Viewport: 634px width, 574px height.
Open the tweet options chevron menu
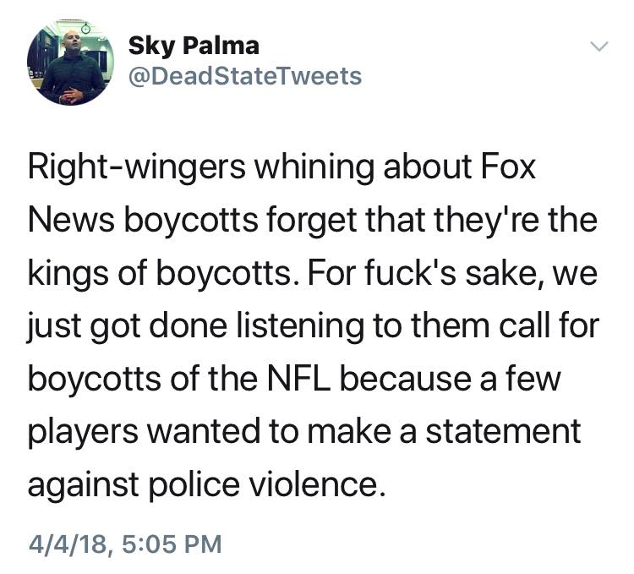pos(598,45)
